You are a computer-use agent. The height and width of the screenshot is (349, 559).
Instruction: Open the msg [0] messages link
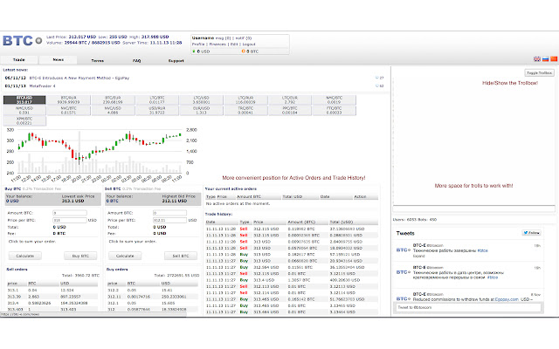point(223,38)
